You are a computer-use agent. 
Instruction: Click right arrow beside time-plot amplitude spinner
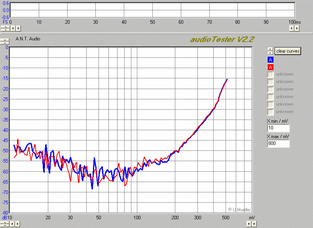click(18, 28)
